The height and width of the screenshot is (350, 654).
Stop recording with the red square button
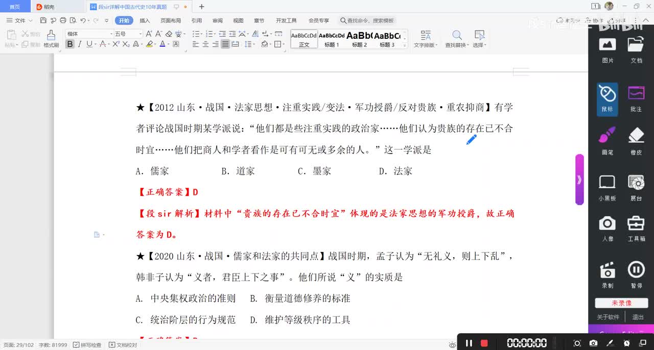[x=484, y=343]
